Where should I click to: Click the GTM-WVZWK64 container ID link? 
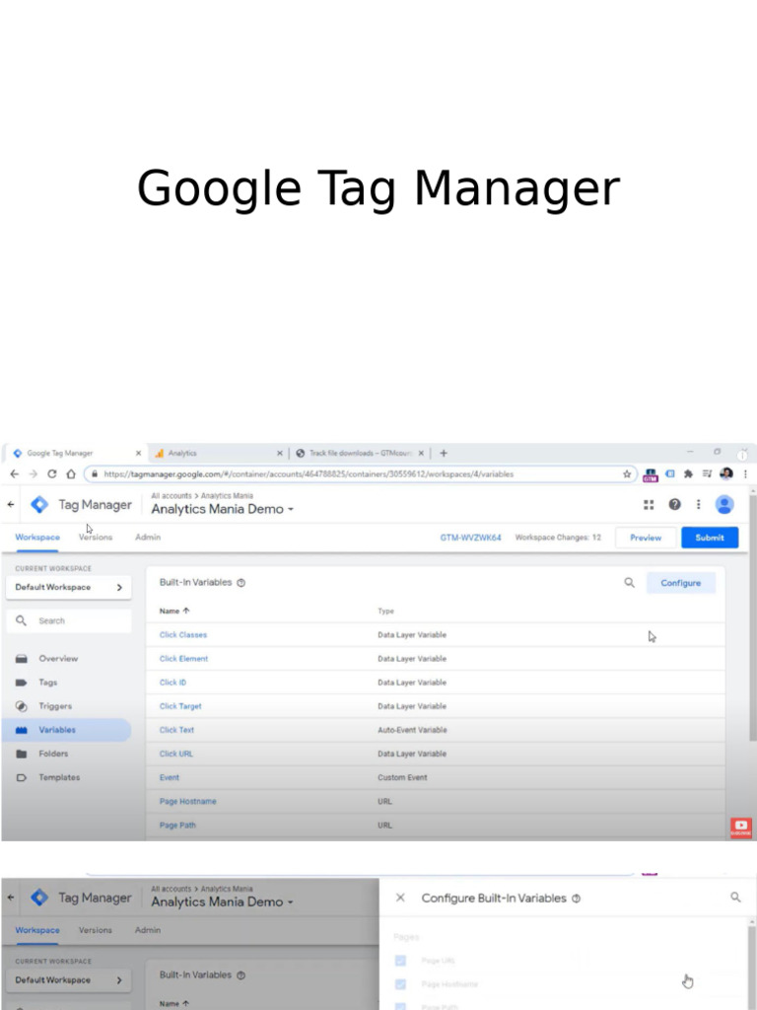click(x=470, y=538)
